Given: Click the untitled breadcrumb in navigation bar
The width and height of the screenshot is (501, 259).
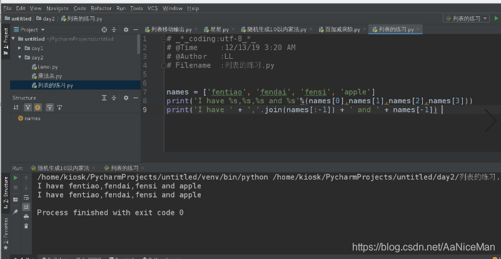Looking at the screenshot, I should [19, 19].
